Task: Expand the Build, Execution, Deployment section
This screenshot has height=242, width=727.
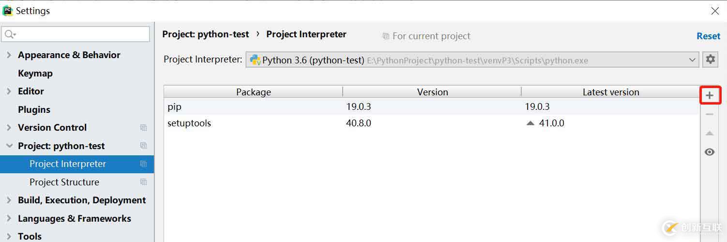Action: click(x=9, y=200)
